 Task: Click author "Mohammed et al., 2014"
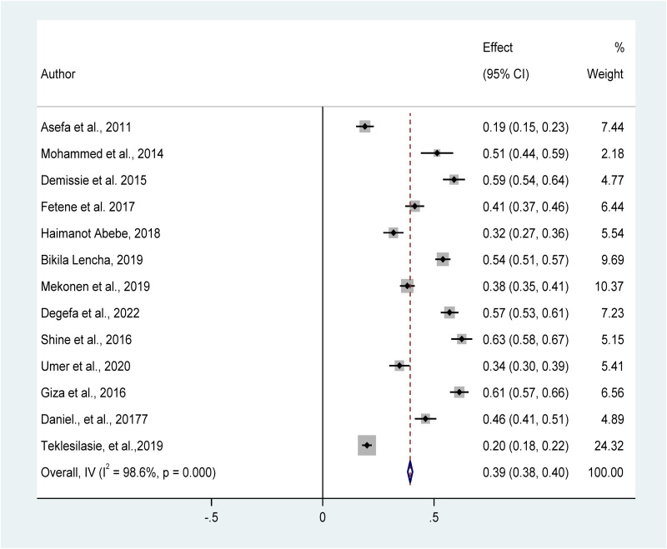tap(102, 153)
